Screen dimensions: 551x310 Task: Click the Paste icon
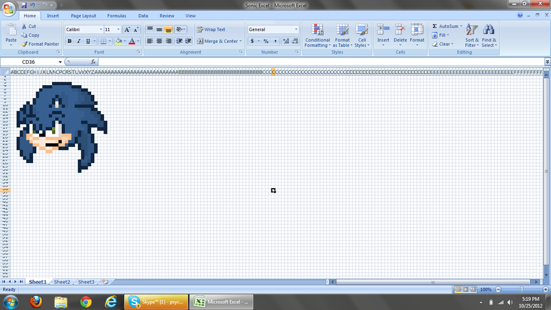point(11,31)
